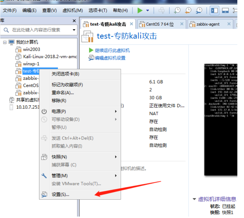Open the 虚拟机(M) menu
Screen dimensions: 244x218
coord(72,10)
